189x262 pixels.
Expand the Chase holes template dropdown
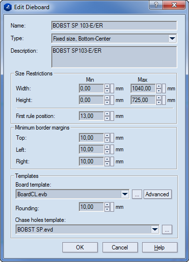coord(155,229)
